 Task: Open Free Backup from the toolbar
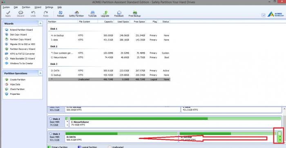pos(134,14)
